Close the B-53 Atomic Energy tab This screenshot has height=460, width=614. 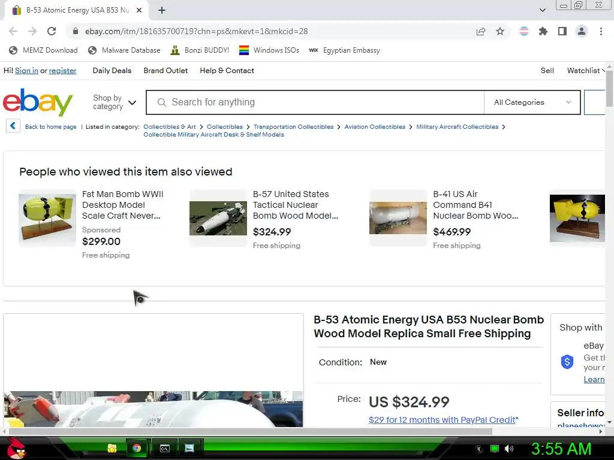point(139,10)
